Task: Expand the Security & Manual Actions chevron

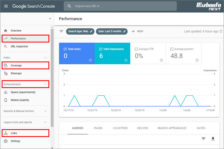Action: 45,111
